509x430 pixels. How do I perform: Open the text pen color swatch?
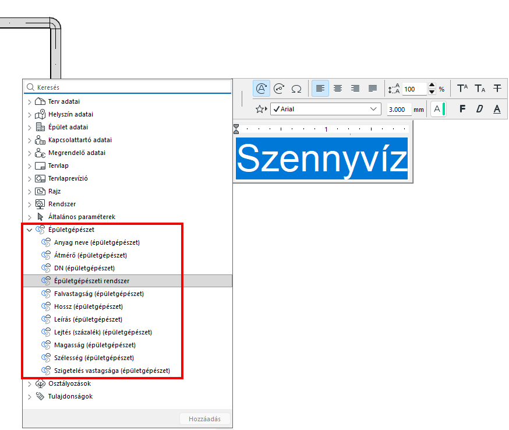click(438, 109)
